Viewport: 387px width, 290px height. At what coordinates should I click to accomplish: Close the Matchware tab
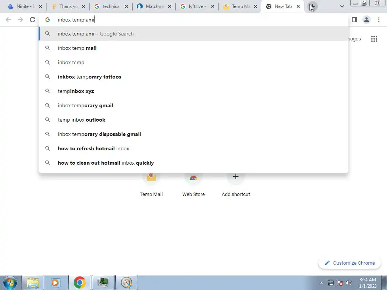pos(170,6)
